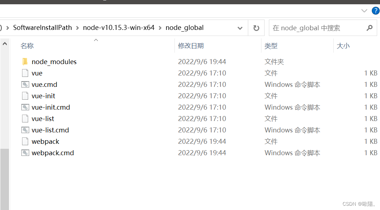Click the 1 KB size of vue-list

coord(371,119)
